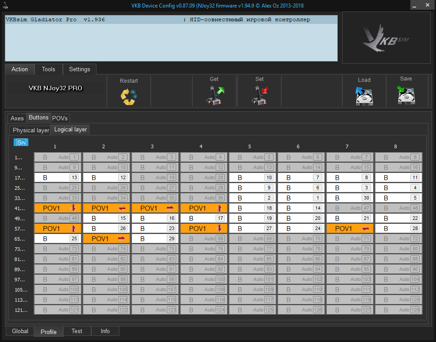Select the Physical layer tab
Screen dimensions: 436x342
(31, 131)
